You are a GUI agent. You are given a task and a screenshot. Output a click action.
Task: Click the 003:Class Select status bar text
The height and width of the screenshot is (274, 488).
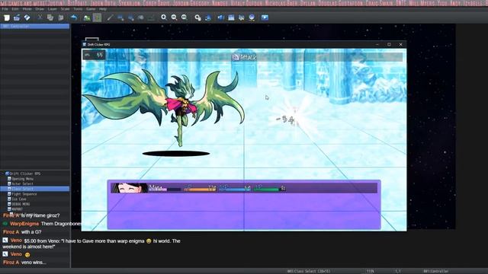(x=308, y=271)
